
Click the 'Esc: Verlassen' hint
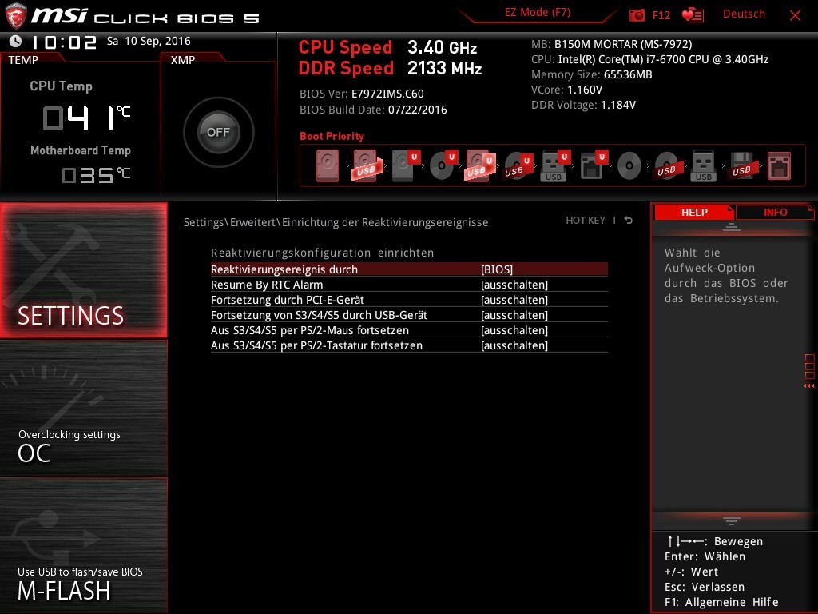click(705, 587)
